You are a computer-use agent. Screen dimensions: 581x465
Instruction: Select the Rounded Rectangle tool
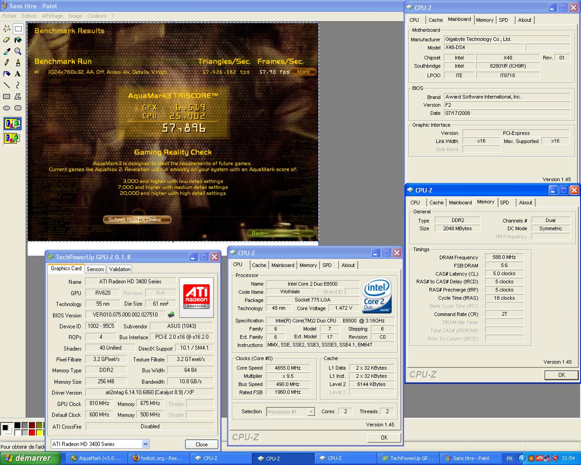(18, 108)
